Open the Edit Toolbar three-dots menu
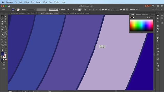 coord(4,68)
